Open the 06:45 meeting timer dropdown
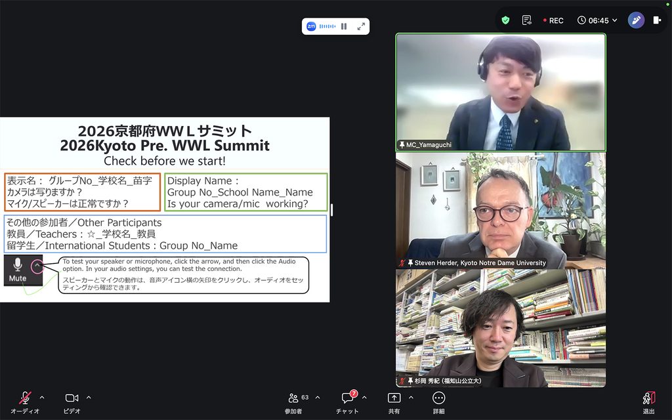 pos(597,20)
